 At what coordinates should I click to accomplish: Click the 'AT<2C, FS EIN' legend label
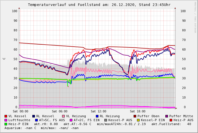[87, 120]
